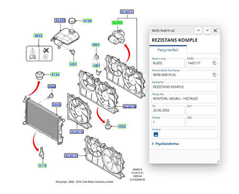Go to previous part with up arrow
The width and height of the screenshot is (239, 194).
click(198, 31)
